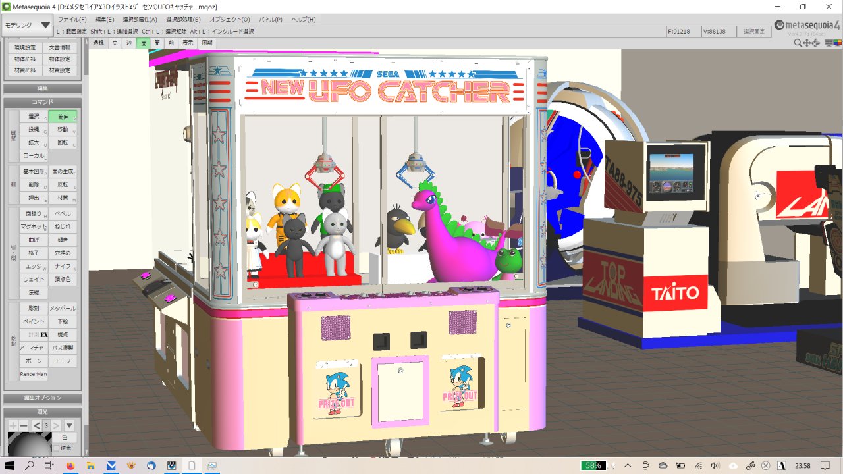Click the light direction sphere preview
Image resolution: width=843 pixels, height=474 pixels.
(x=29, y=444)
